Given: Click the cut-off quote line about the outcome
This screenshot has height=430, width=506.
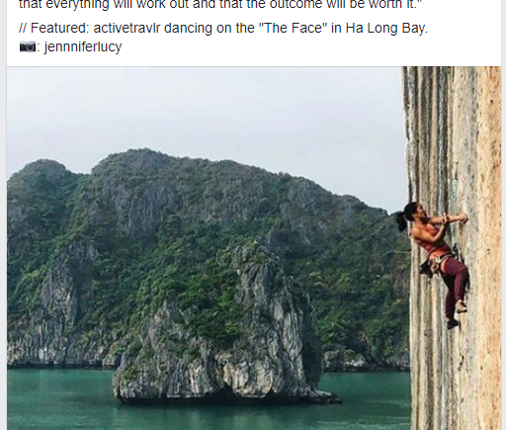Looking at the screenshot, I should [x=220, y=5].
